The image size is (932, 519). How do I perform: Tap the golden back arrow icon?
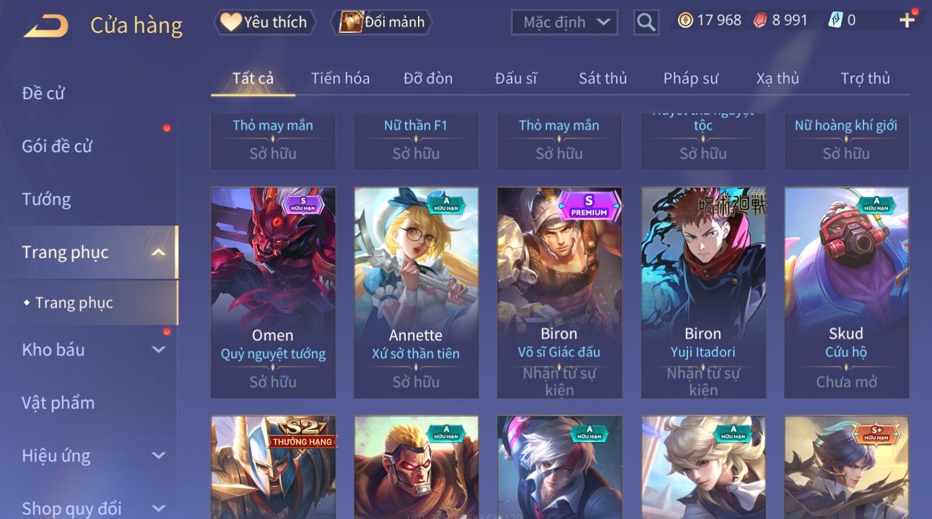(x=46, y=25)
